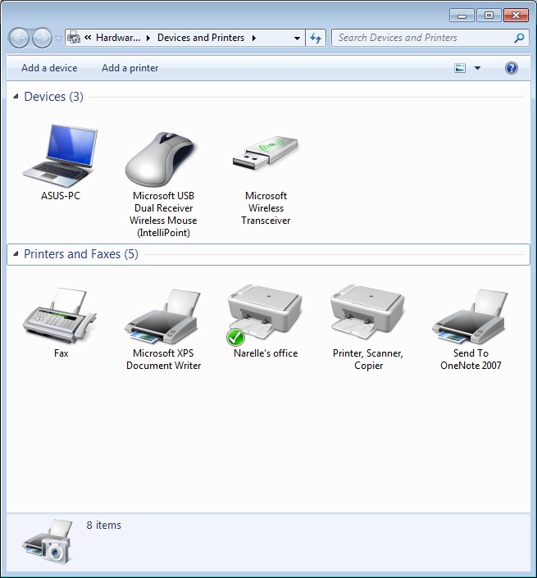The image size is (537, 578).
Task: Collapse the Devices (3) group triangle
Action: coord(16,97)
